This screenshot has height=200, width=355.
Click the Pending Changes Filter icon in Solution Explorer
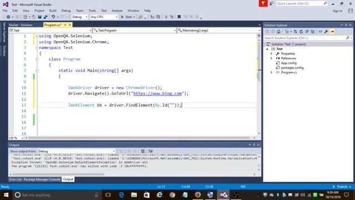point(287,32)
